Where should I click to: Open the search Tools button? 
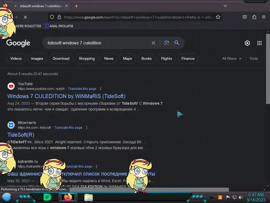[x=253, y=58]
